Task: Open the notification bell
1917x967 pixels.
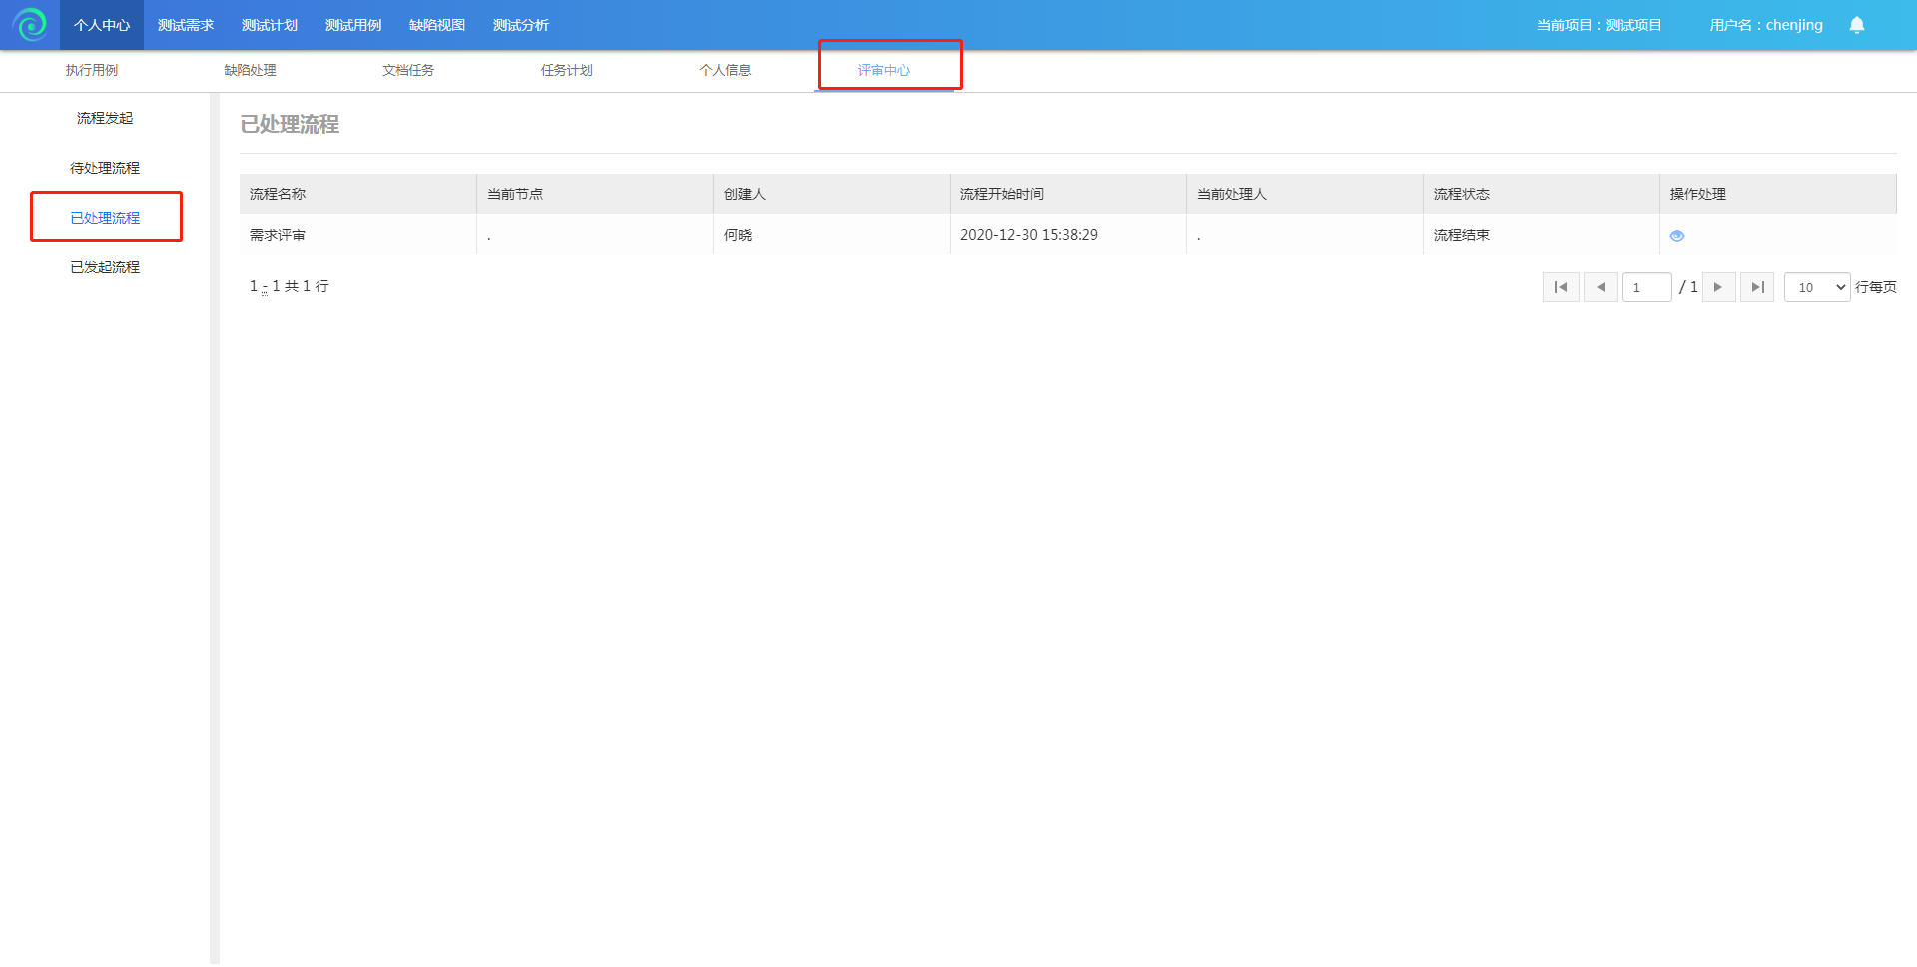Action: coord(1856,25)
